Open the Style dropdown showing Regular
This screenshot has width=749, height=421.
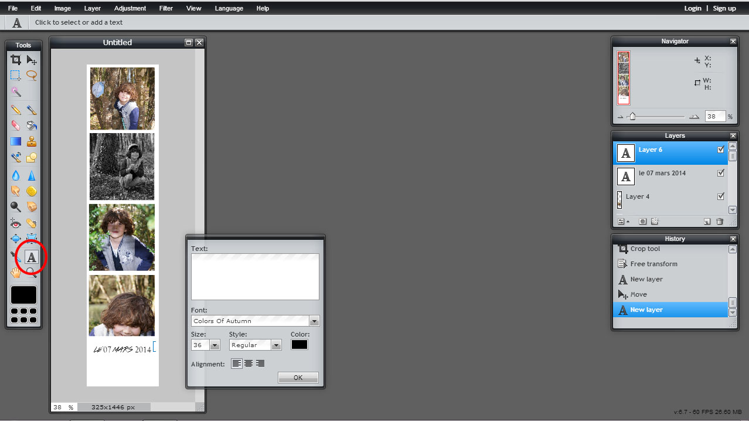(276, 345)
